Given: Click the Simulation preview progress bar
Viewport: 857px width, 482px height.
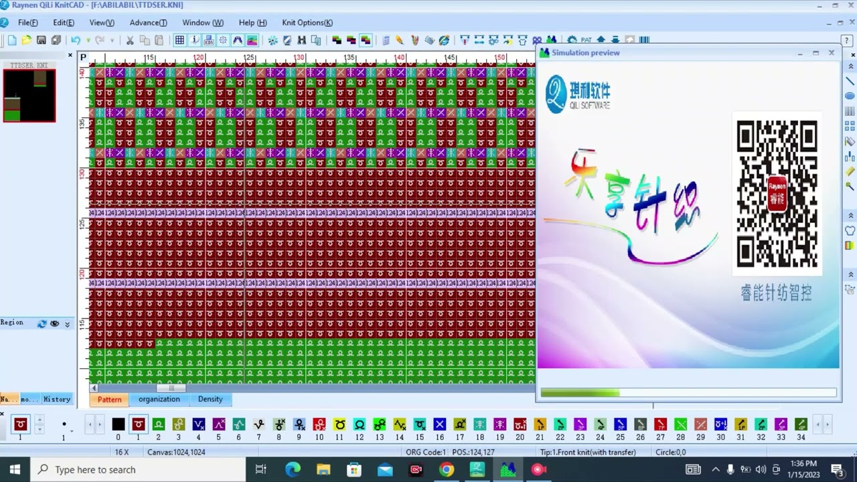Looking at the screenshot, I should click(x=688, y=393).
